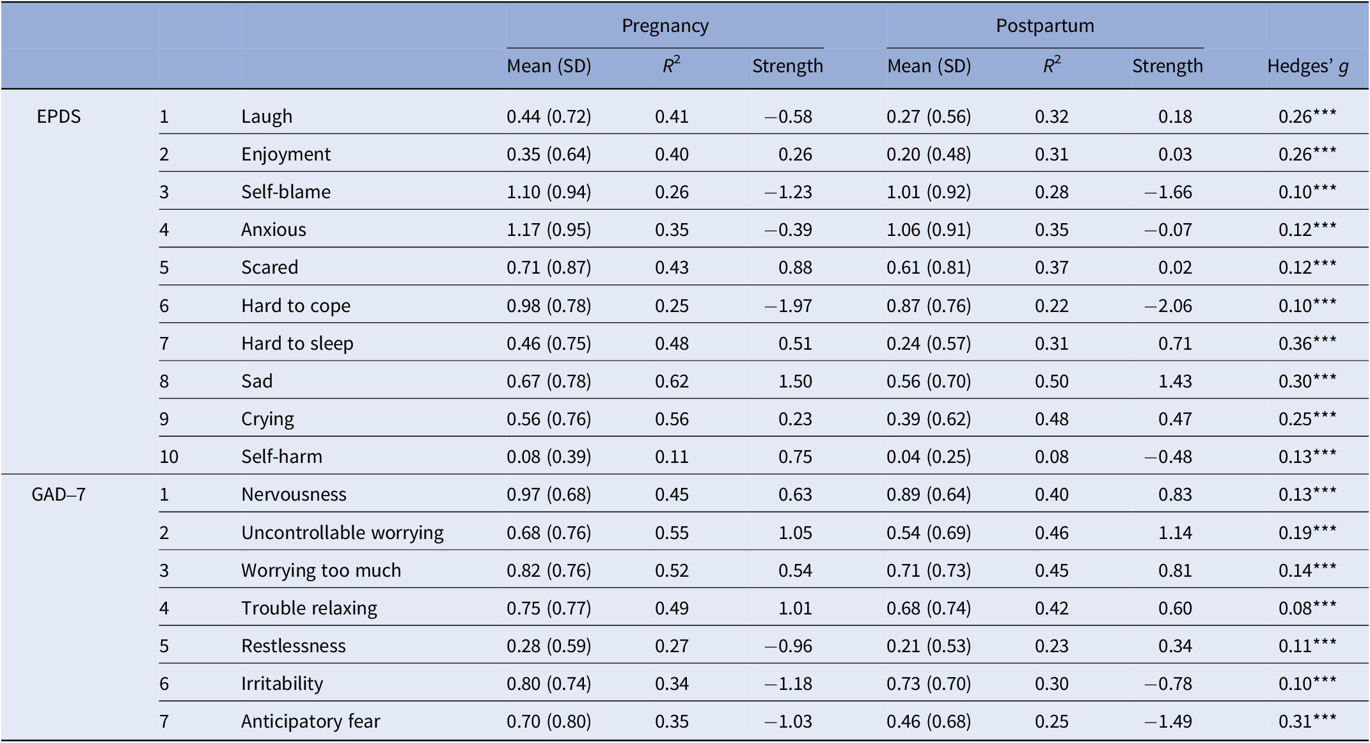Select the Trouble relaxing item label
Image resolution: width=1370 pixels, height=743 pixels.
coord(309,608)
